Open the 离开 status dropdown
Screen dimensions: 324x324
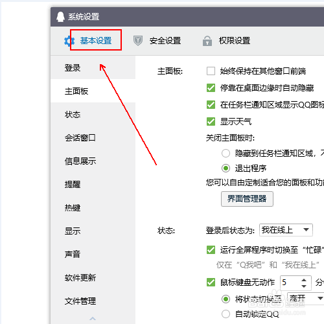pos(305,299)
